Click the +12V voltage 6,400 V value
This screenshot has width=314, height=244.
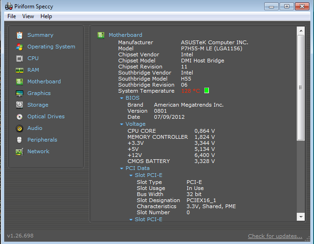(x=205, y=155)
